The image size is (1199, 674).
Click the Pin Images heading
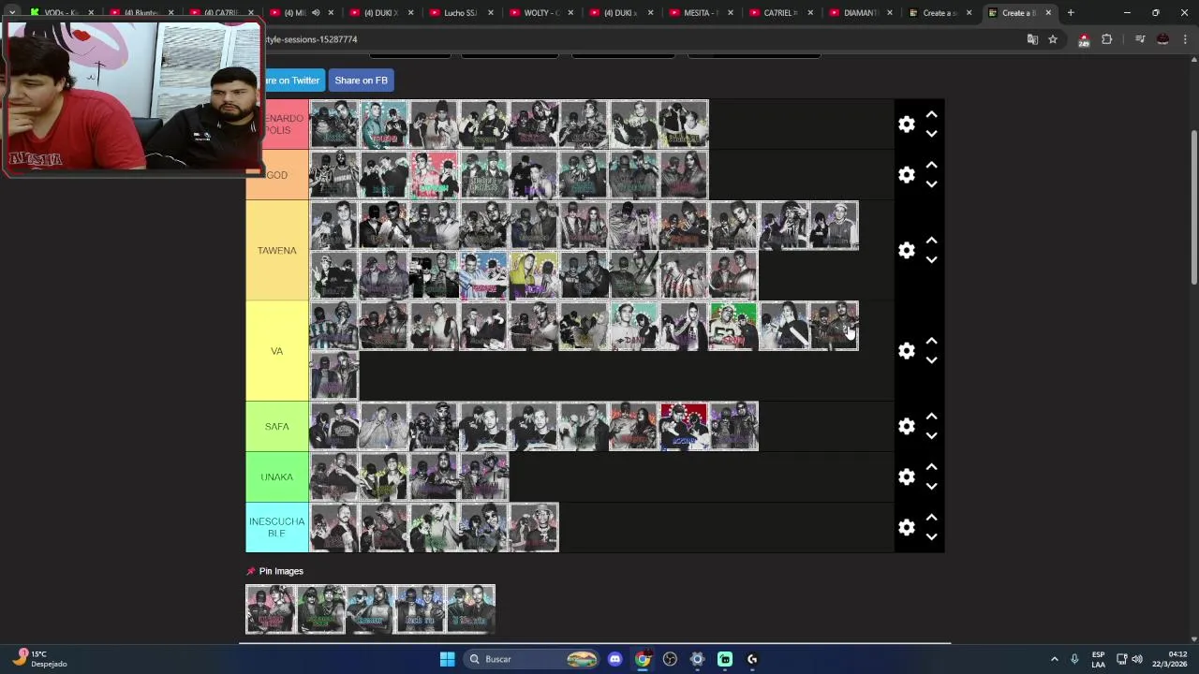coord(281,571)
